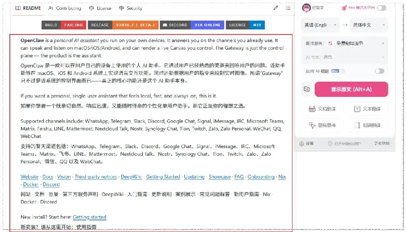Click the free translation service icon
406x232 pixels.
point(330,43)
